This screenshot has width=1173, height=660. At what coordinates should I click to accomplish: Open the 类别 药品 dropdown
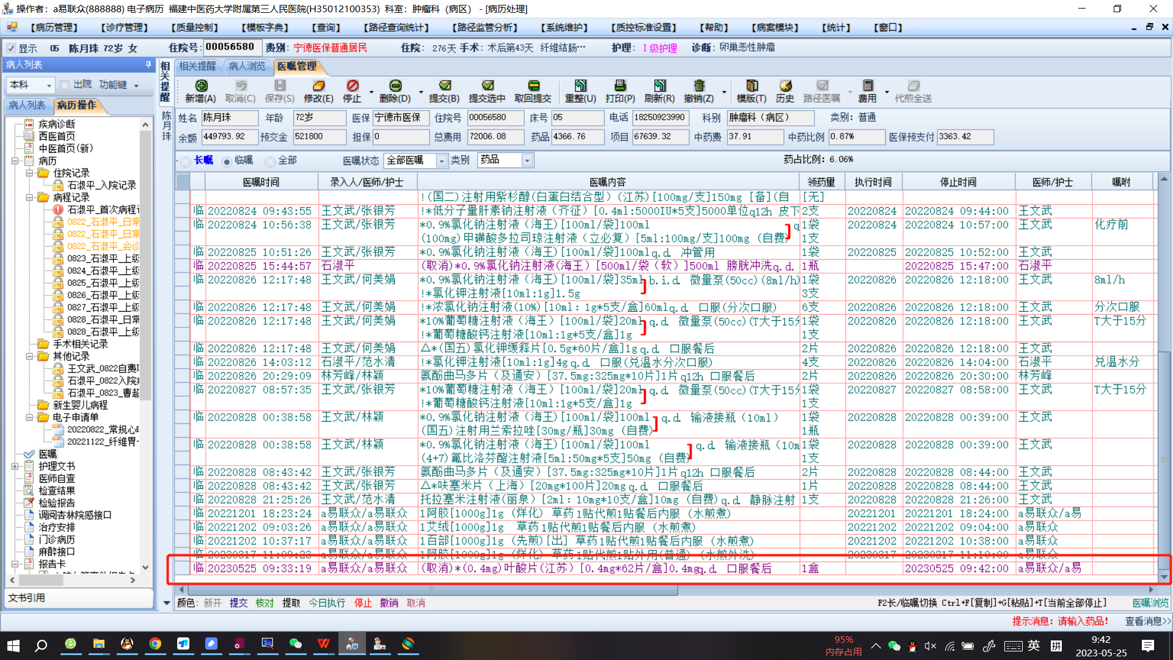[x=527, y=161]
